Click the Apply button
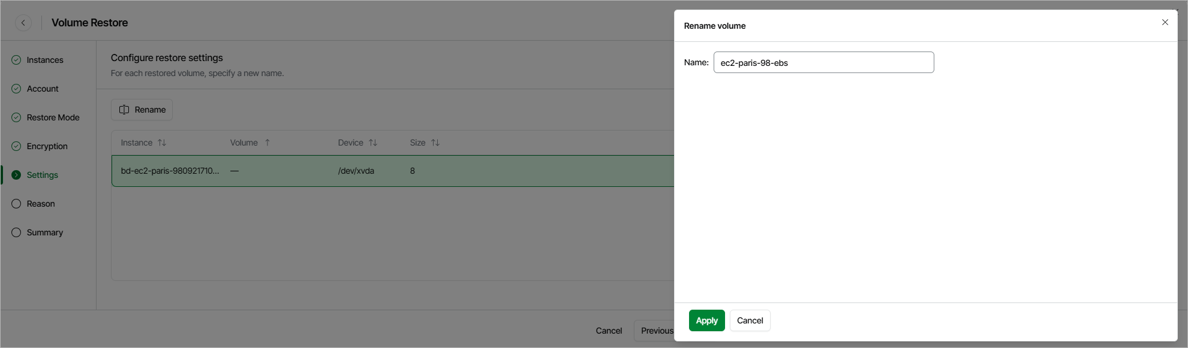The height and width of the screenshot is (348, 1188). [706, 320]
